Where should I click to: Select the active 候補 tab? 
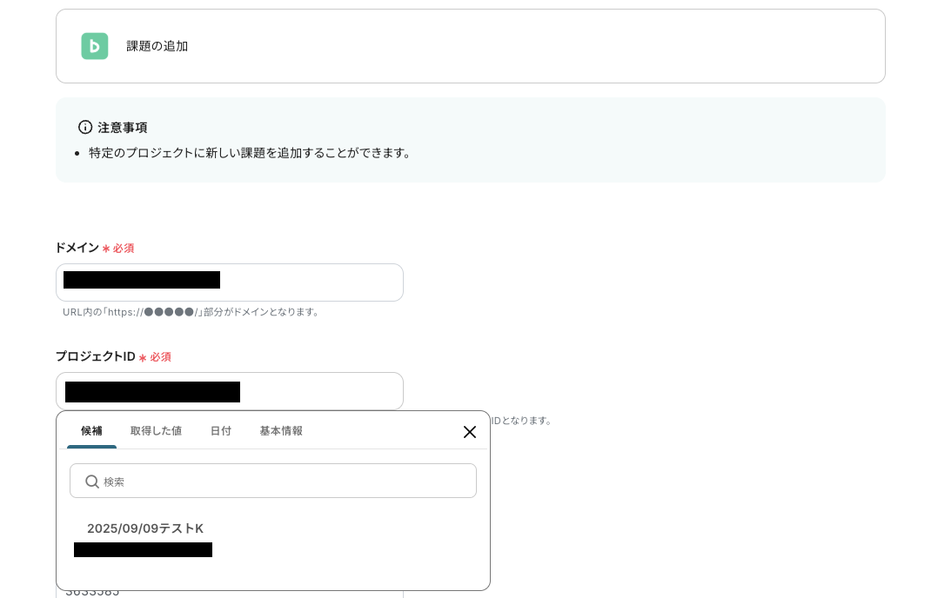click(91, 430)
